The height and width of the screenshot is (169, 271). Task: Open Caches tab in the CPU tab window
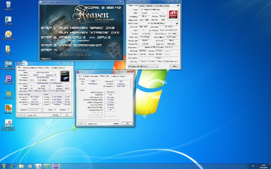pyautogui.click(x=26, y=68)
